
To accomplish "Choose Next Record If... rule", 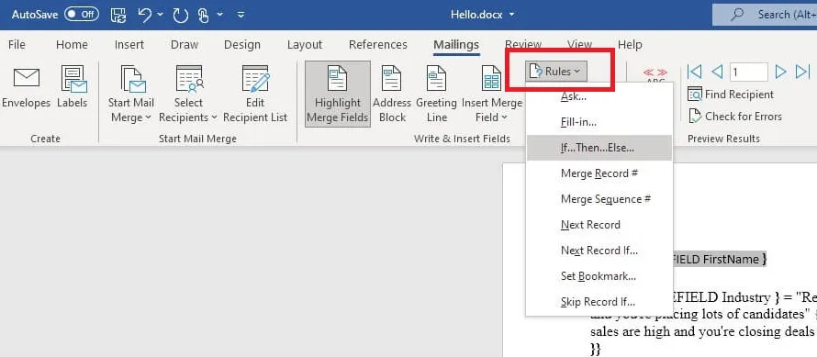I will click(599, 251).
